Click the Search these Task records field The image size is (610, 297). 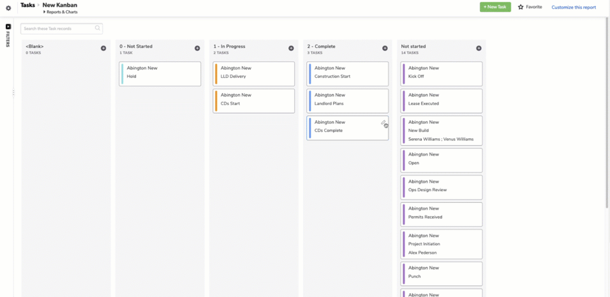click(57, 29)
